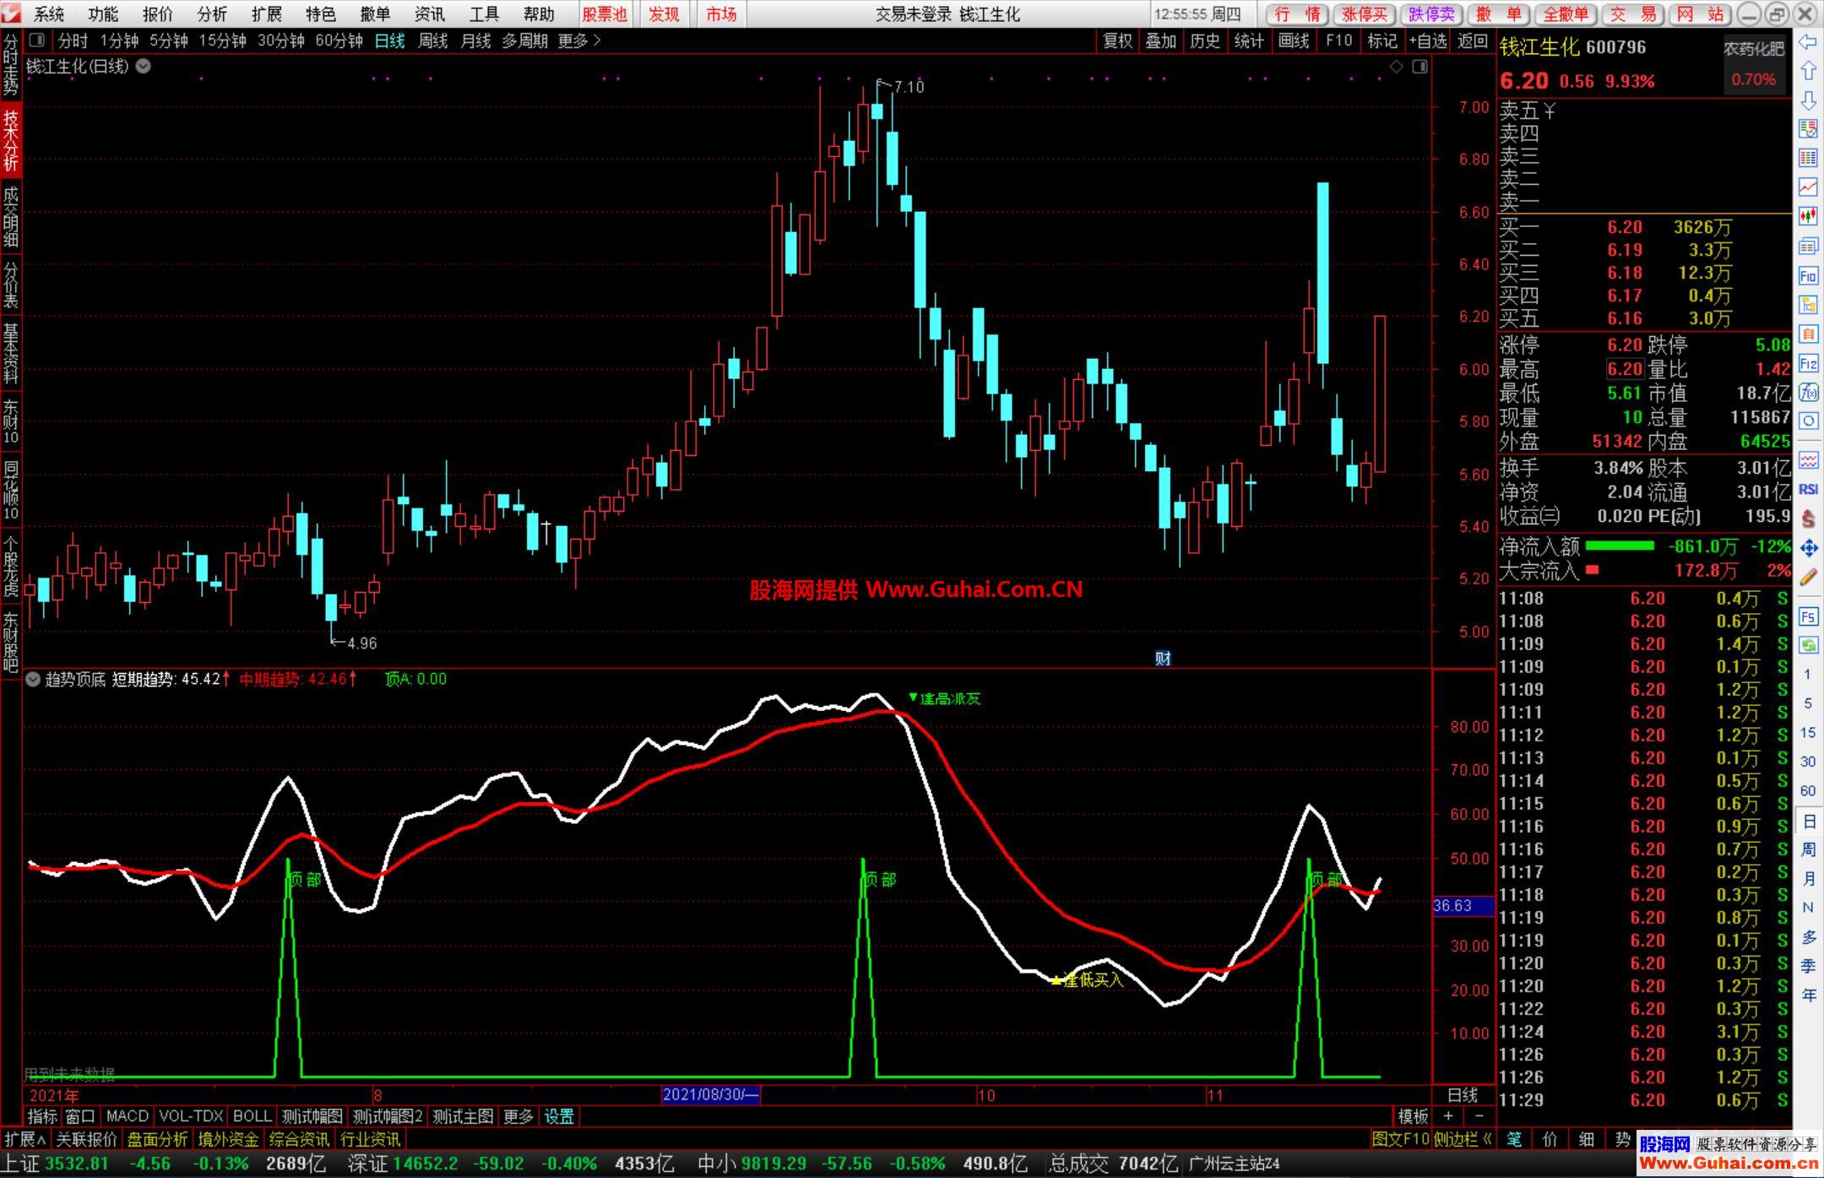Open the 技术分析 left sidebar tab
The height and width of the screenshot is (1178, 1824).
[x=10, y=140]
